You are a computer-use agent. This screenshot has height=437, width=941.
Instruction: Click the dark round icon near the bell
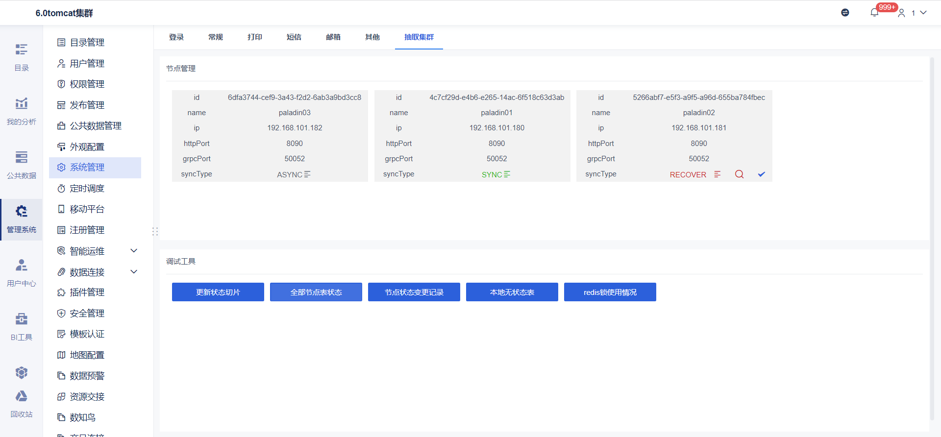point(845,13)
